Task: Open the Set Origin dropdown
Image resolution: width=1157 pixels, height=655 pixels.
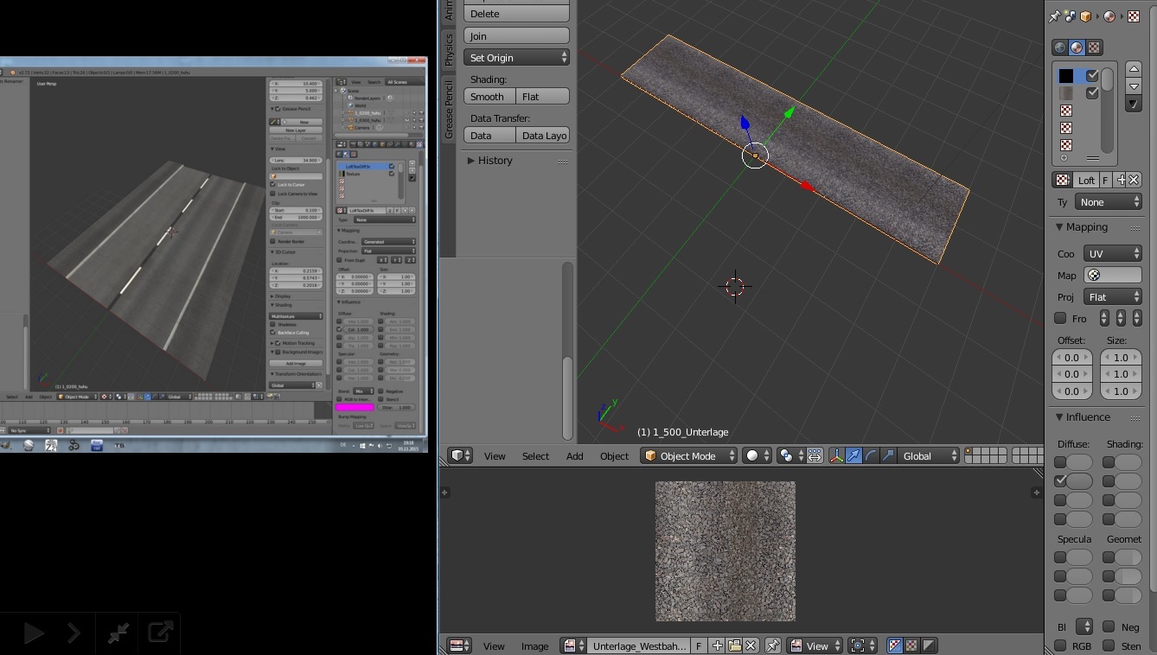Action: 517,57
